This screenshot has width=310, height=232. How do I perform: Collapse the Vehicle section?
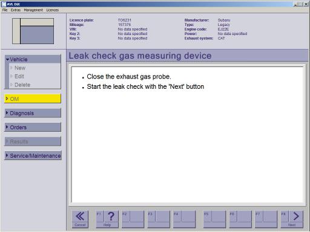coord(33,59)
